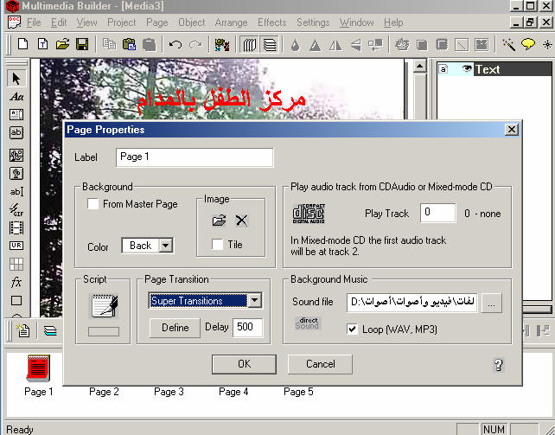Select Page 5 in page list
Screen dimensions: 555x435
pyautogui.click(x=298, y=392)
